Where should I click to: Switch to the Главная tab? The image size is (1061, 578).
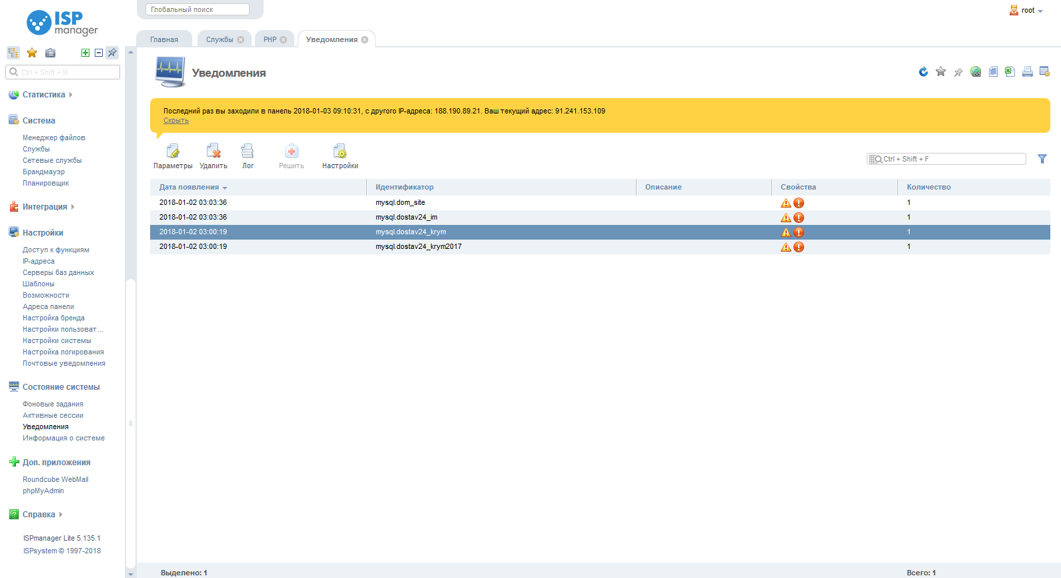tap(164, 39)
